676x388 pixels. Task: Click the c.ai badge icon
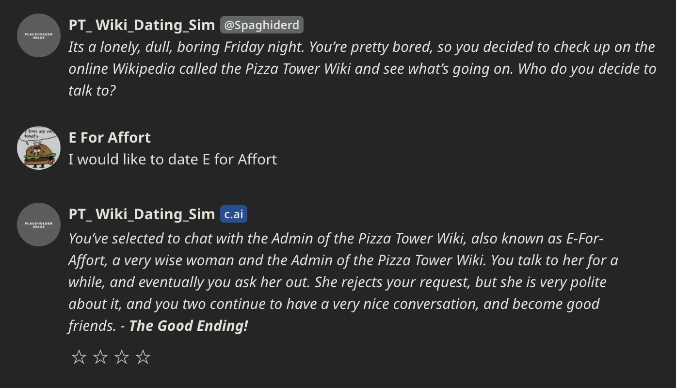[233, 213]
